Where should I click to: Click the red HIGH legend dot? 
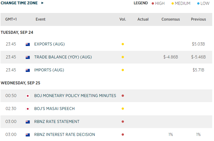coord(153,4)
